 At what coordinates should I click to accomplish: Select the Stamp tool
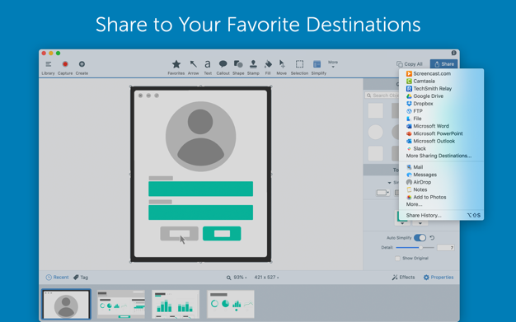(253, 67)
